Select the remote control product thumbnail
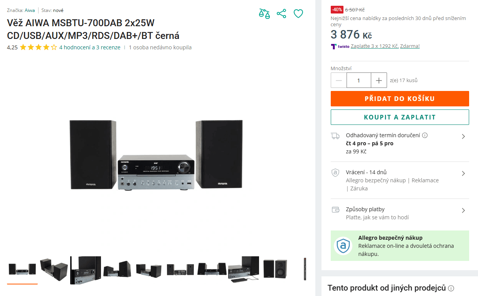The width and height of the screenshot is (478, 296). click(304, 270)
